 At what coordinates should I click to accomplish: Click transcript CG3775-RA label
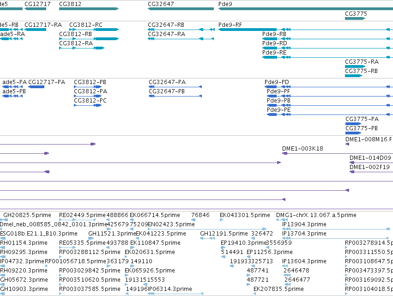[362, 62]
